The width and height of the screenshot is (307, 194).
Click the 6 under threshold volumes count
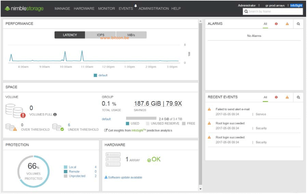[x=69, y=125]
